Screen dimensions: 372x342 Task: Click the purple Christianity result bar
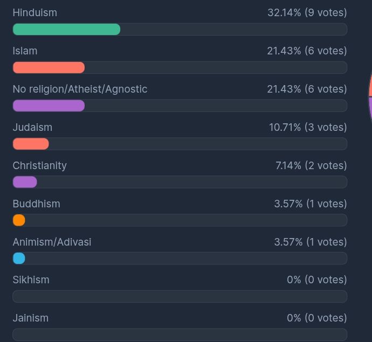pos(25,183)
